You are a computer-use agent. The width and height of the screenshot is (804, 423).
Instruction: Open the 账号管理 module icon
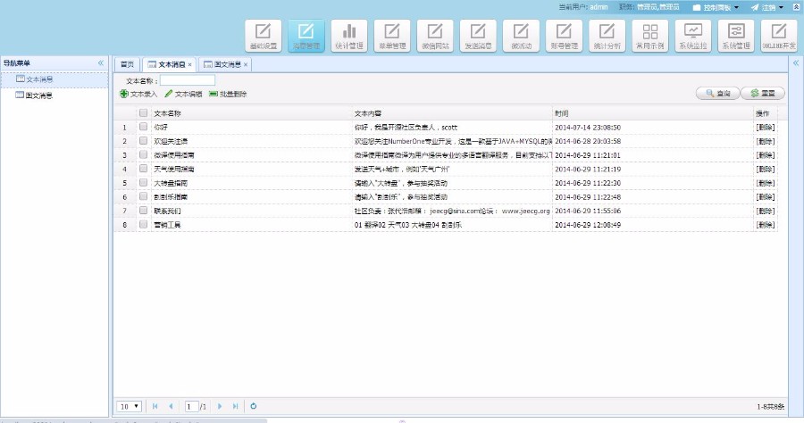(x=565, y=36)
